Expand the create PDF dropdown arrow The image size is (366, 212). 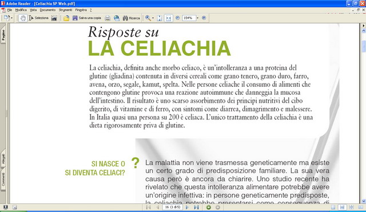pos(11,18)
